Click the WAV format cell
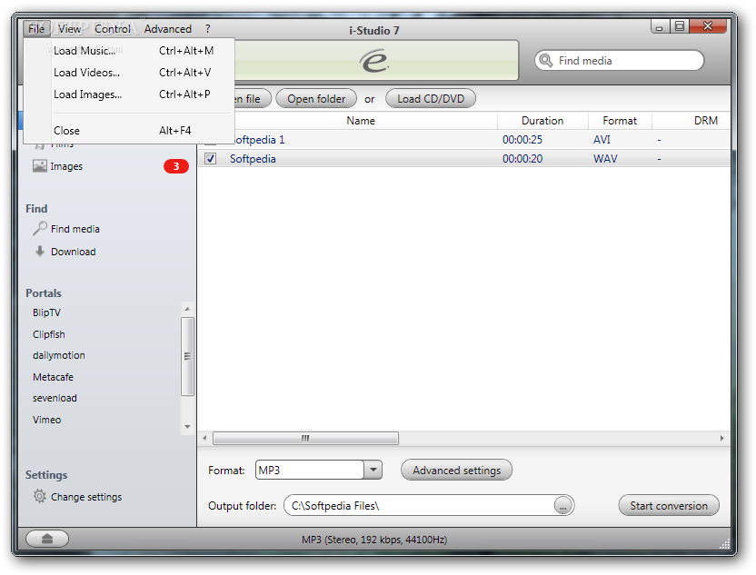The width and height of the screenshot is (756, 575). 605,159
